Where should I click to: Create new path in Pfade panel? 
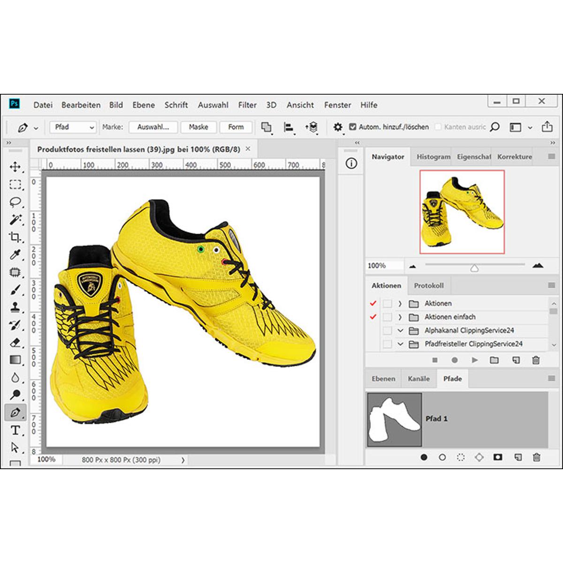pos(517,457)
